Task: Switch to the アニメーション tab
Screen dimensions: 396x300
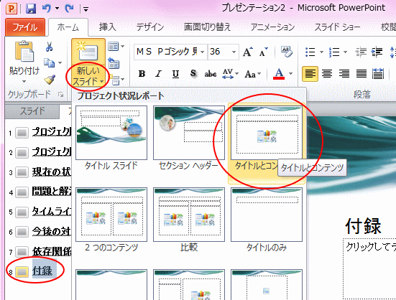Action: click(x=273, y=27)
